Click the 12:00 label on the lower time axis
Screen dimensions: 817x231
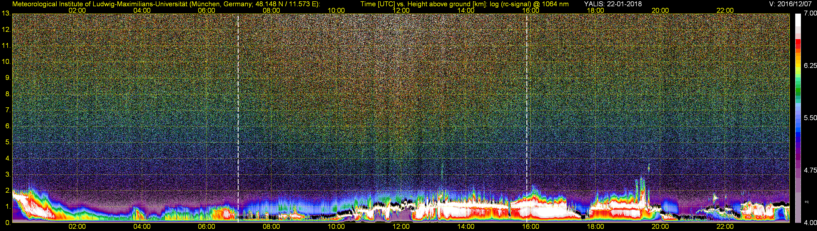coord(401,227)
